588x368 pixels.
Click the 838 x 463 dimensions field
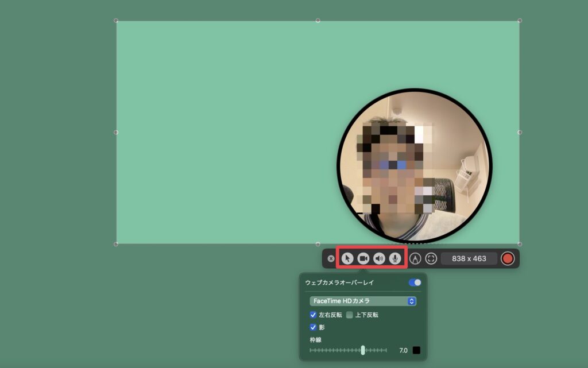coord(469,258)
